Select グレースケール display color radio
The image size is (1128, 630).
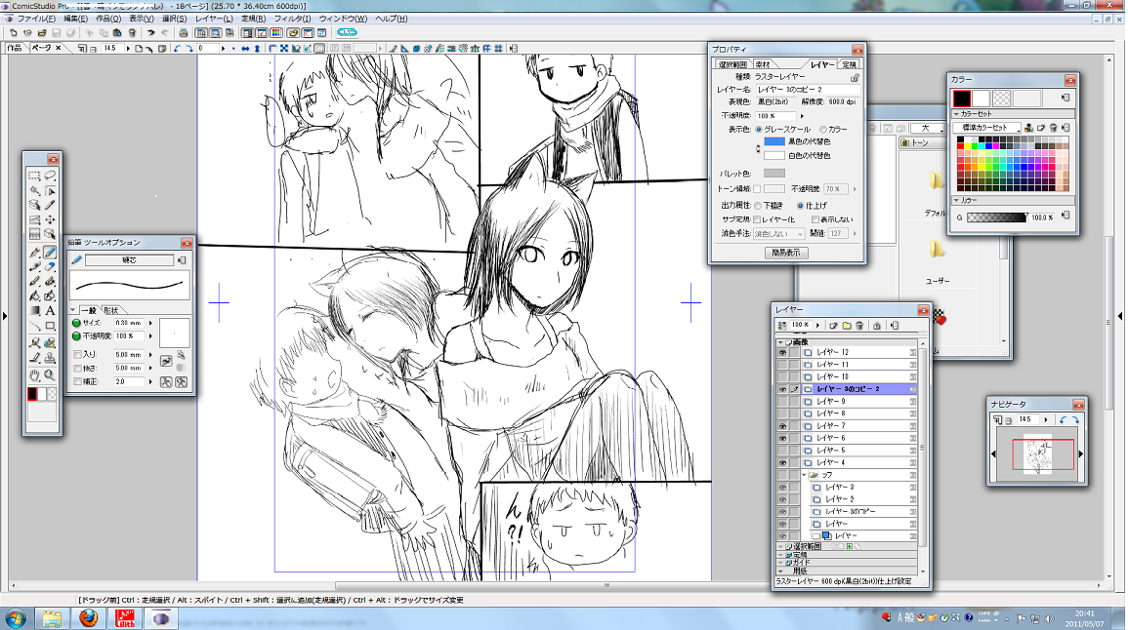tap(758, 130)
